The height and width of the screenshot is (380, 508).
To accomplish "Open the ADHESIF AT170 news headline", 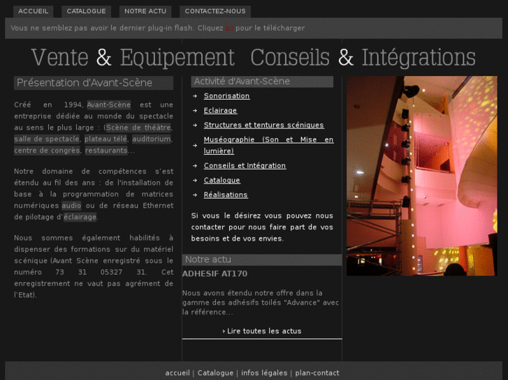I will (215, 274).
